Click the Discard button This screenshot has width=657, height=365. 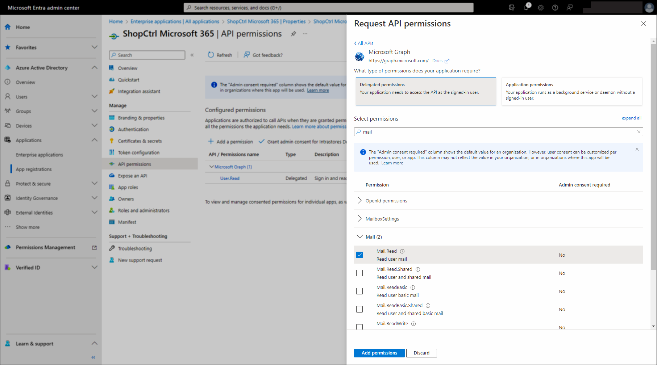[421, 353]
